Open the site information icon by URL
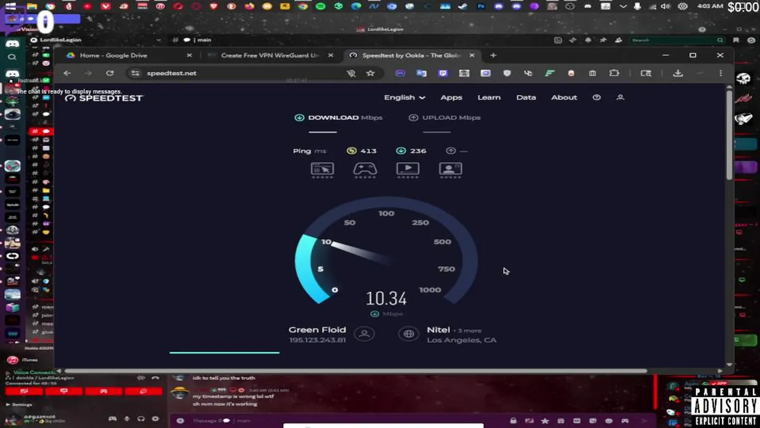 tap(135, 73)
